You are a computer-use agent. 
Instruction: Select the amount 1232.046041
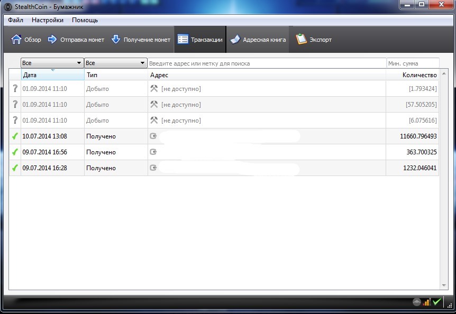click(419, 168)
